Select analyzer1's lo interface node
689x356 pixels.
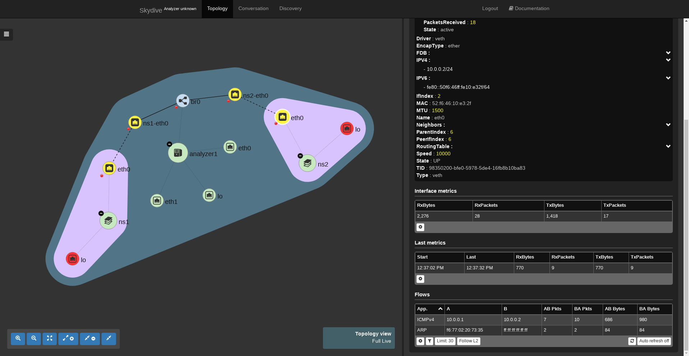(x=209, y=195)
